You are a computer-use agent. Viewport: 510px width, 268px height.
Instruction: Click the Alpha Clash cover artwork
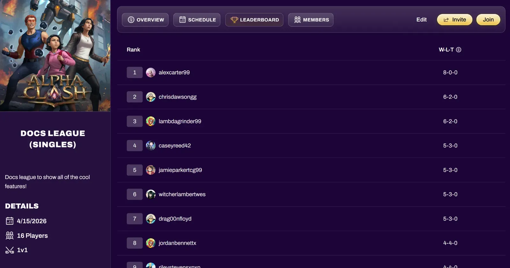(x=55, y=56)
